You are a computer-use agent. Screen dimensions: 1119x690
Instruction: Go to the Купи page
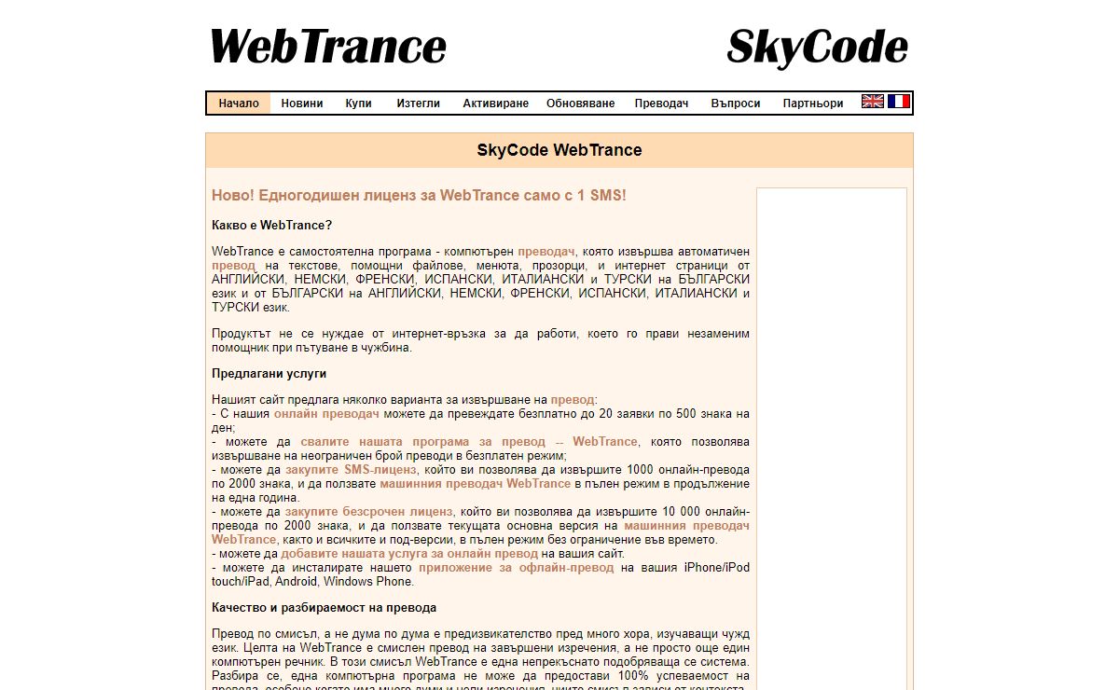pyautogui.click(x=358, y=103)
